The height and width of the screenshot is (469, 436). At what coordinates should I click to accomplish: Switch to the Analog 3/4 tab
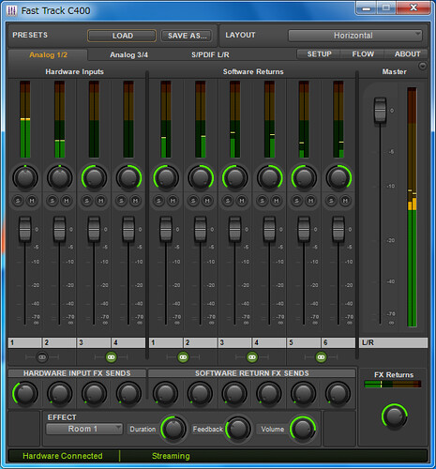tap(128, 55)
